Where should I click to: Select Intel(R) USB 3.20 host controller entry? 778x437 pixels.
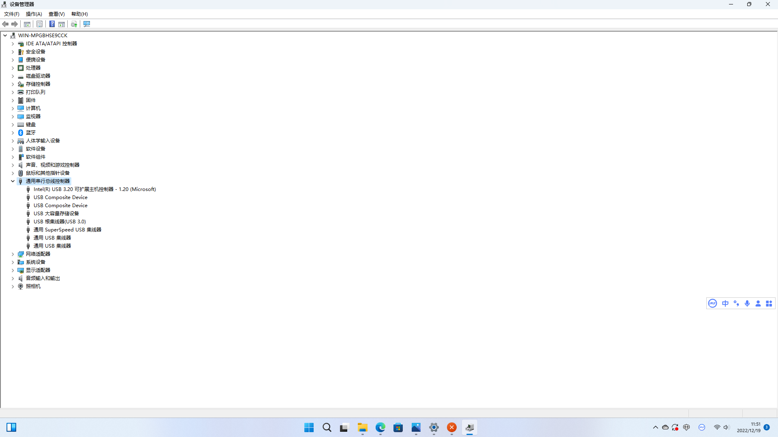[x=94, y=189]
